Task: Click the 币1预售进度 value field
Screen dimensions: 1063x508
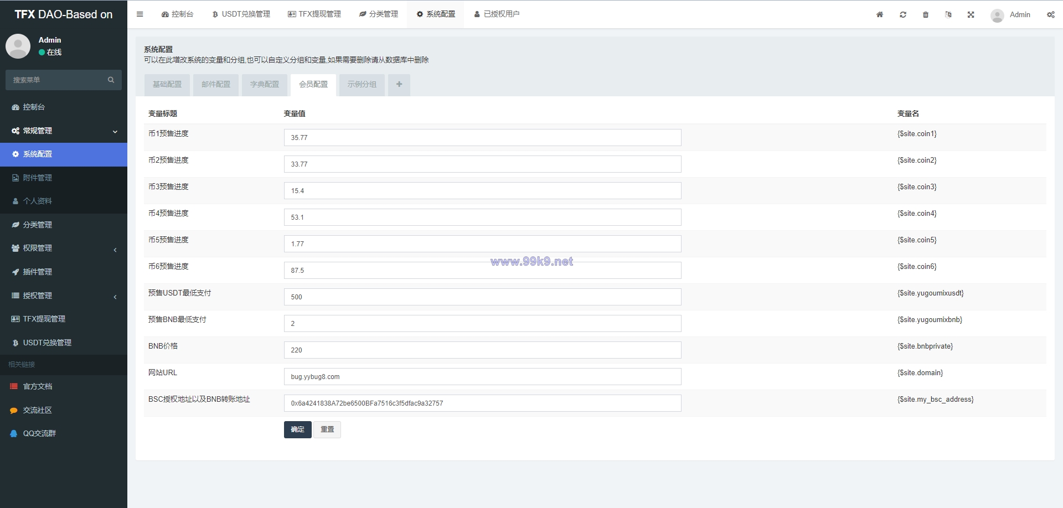Action: pos(482,138)
